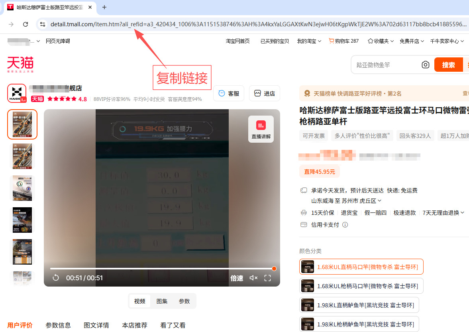Enter the store via 进店
469x332 pixels.
click(265, 93)
